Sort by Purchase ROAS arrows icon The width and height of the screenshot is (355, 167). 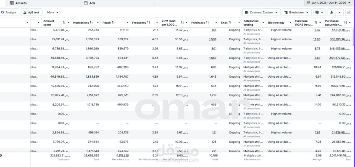316,23
